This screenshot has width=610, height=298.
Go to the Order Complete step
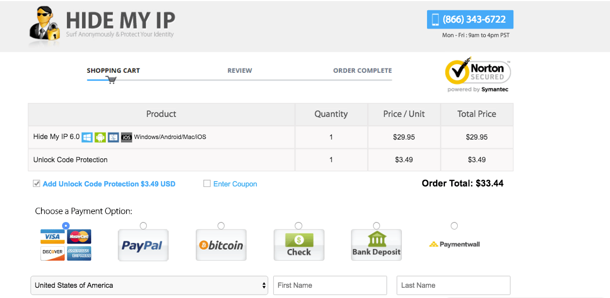[x=362, y=71]
